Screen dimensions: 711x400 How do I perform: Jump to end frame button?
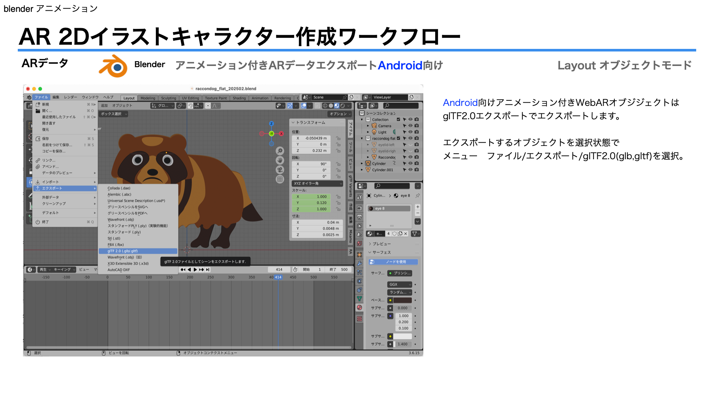pyautogui.click(x=208, y=270)
